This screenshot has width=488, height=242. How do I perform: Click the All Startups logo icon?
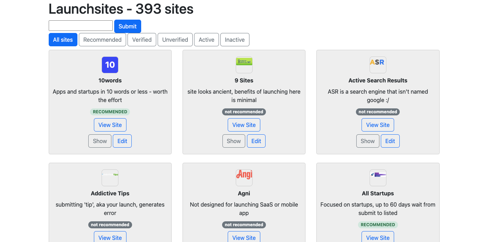378,178
